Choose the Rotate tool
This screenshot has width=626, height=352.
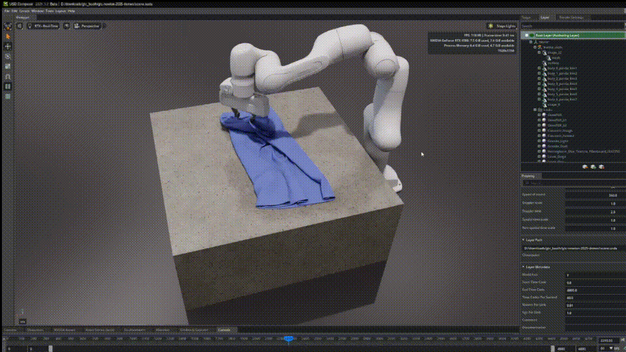8,56
